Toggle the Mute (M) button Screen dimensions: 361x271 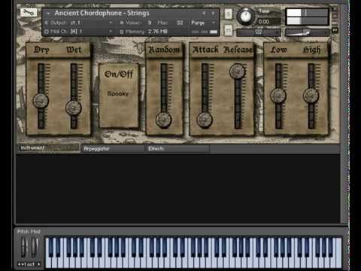point(228,30)
